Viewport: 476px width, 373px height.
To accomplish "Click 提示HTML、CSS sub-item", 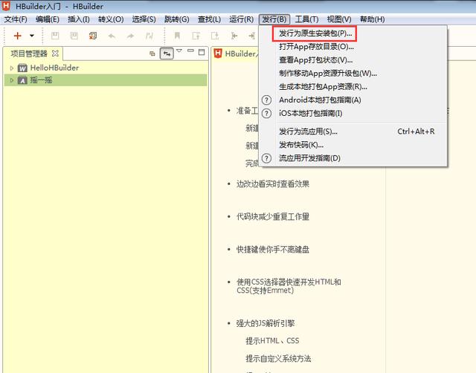I will 272,341.
